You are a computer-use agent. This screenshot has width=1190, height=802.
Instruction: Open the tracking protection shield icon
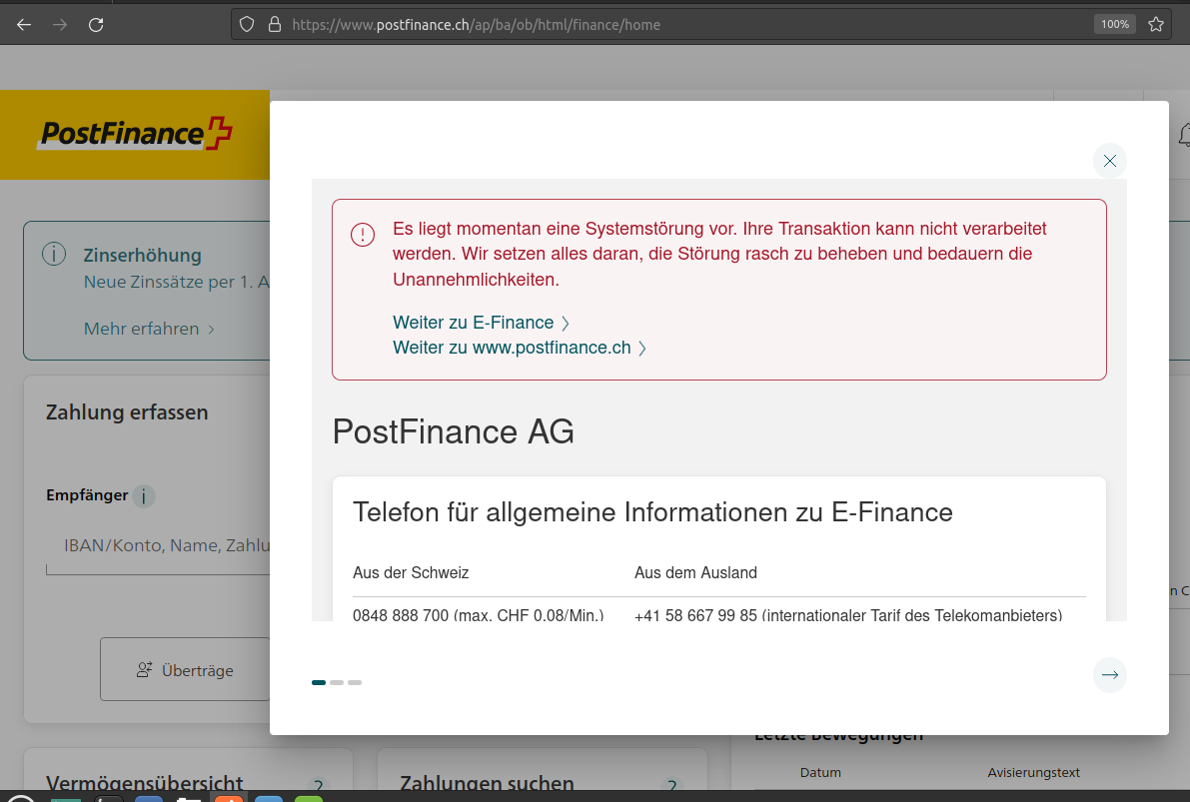pyautogui.click(x=247, y=24)
